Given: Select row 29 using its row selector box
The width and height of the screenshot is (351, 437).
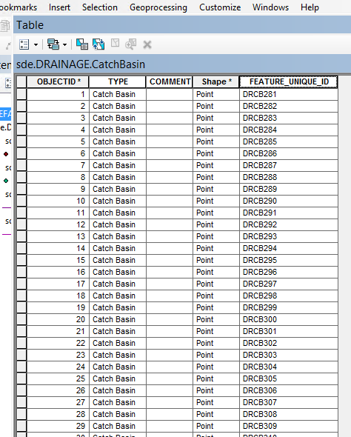Looking at the screenshot, I should (x=21, y=426).
